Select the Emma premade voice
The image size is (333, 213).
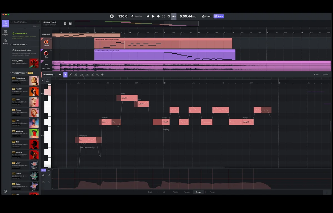pos(25,112)
